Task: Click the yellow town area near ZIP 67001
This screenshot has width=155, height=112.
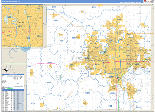Action: click(x=61, y=34)
